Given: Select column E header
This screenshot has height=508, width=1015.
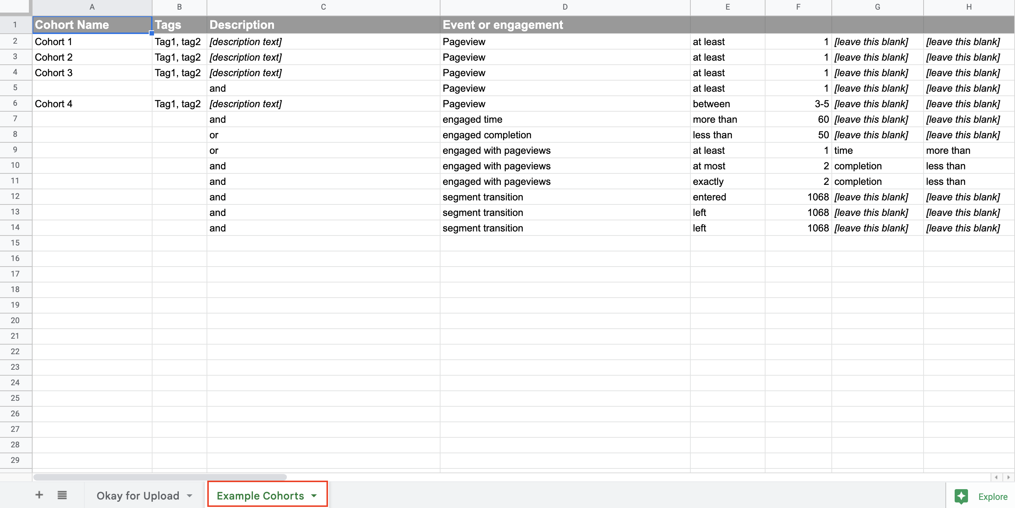Looking at the screenshot, I should [727, 7].
